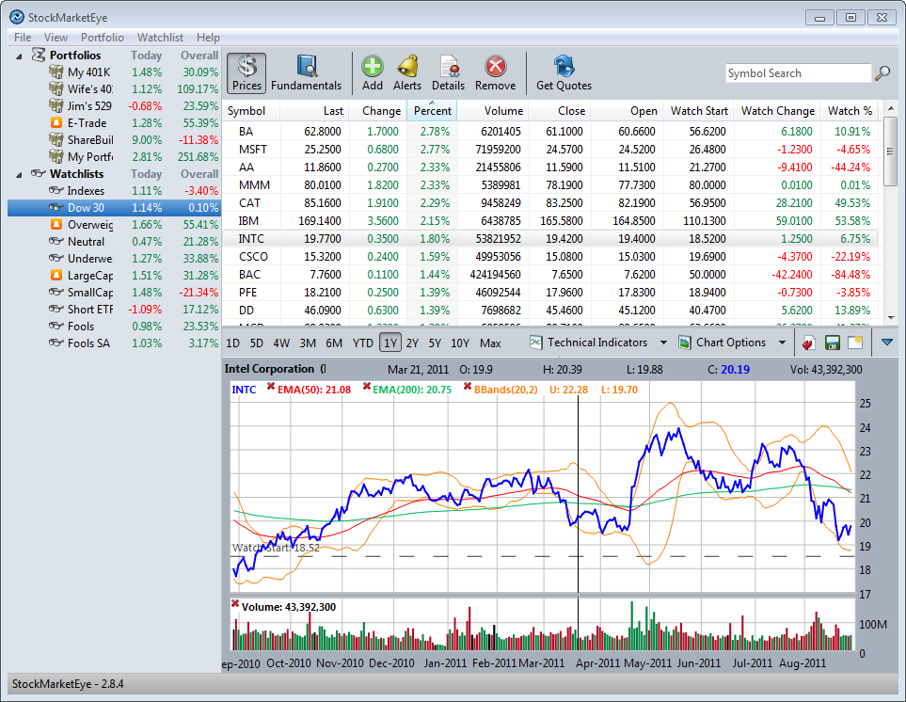This screenshot has height=702, width=906.
Task: Set chart range to 1D
Action: pos(233,343)
